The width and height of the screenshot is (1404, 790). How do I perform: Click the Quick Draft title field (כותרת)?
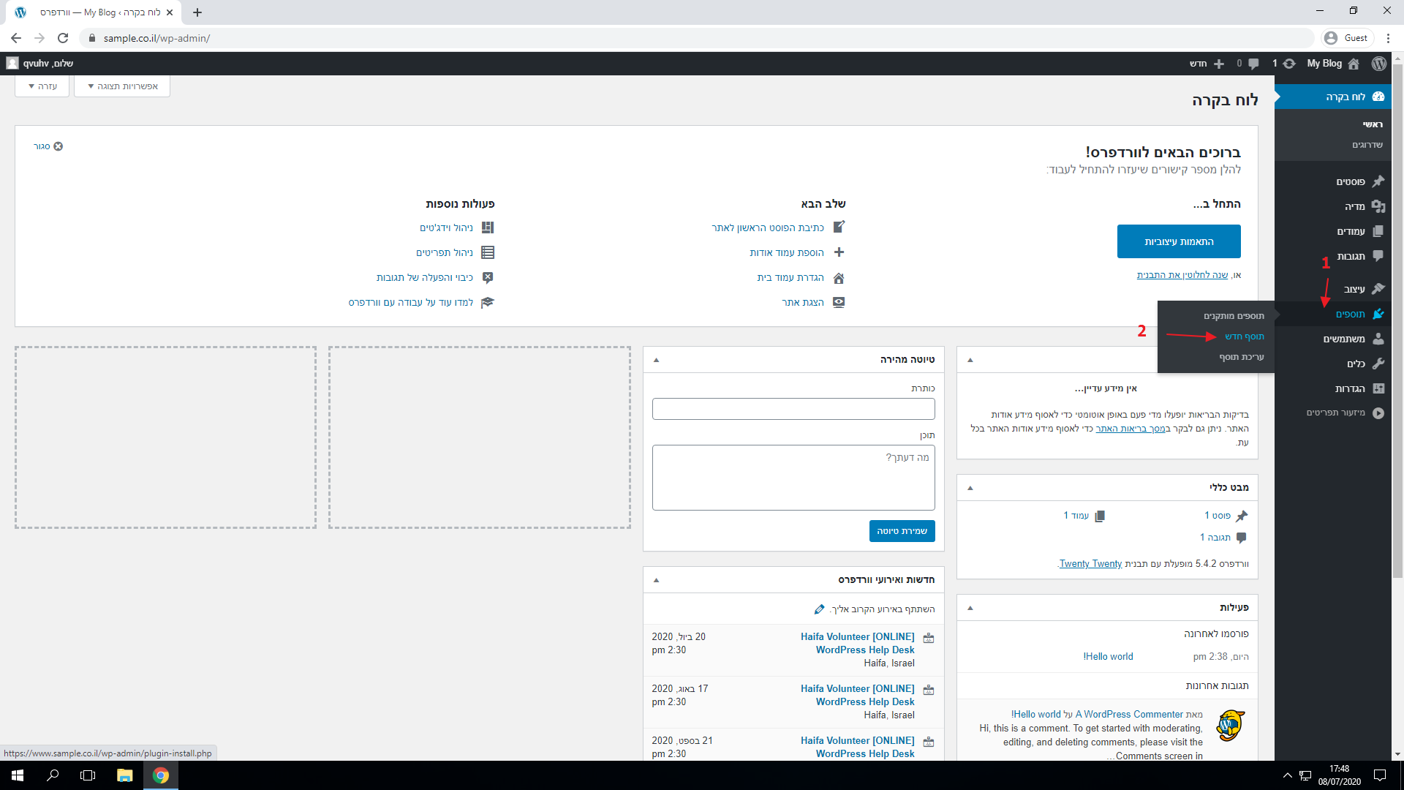793,409
